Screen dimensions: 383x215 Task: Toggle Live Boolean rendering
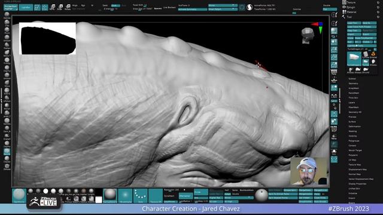click(x=169, y=8)
